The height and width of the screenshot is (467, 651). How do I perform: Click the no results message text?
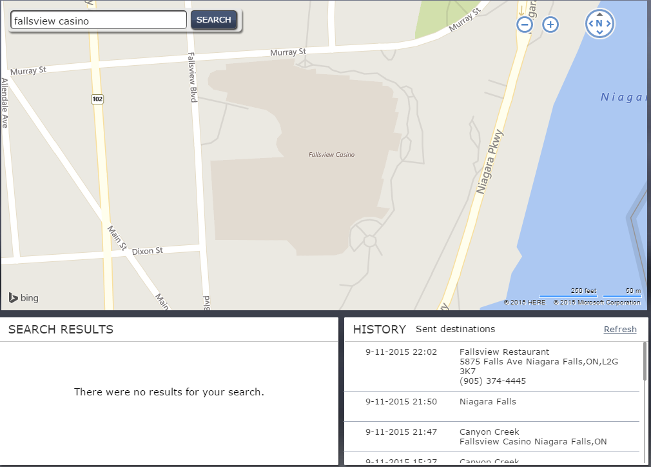pos(169,392)
